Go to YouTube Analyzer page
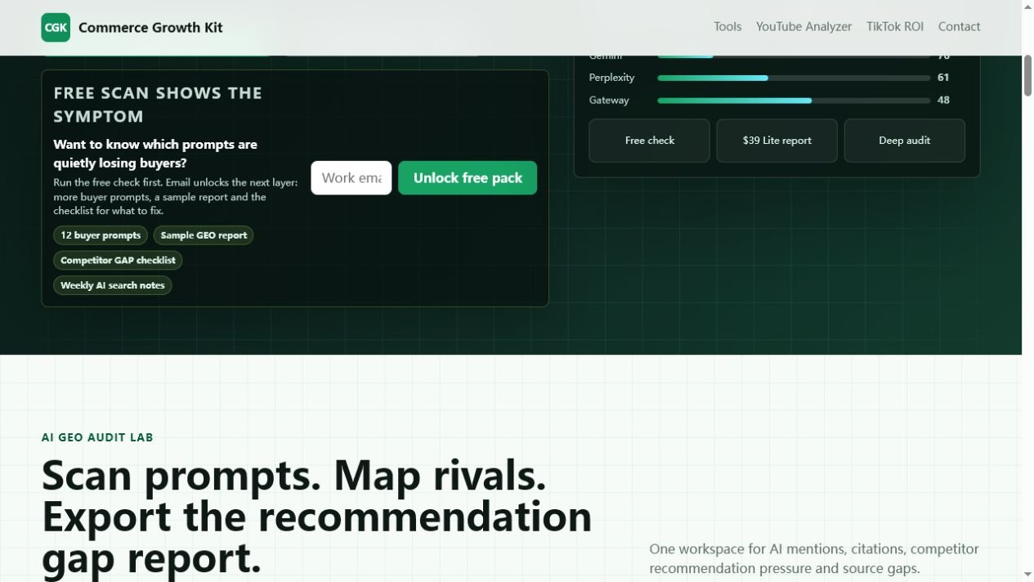Viewport: 1034px width, 582px height. pos(803,26)
